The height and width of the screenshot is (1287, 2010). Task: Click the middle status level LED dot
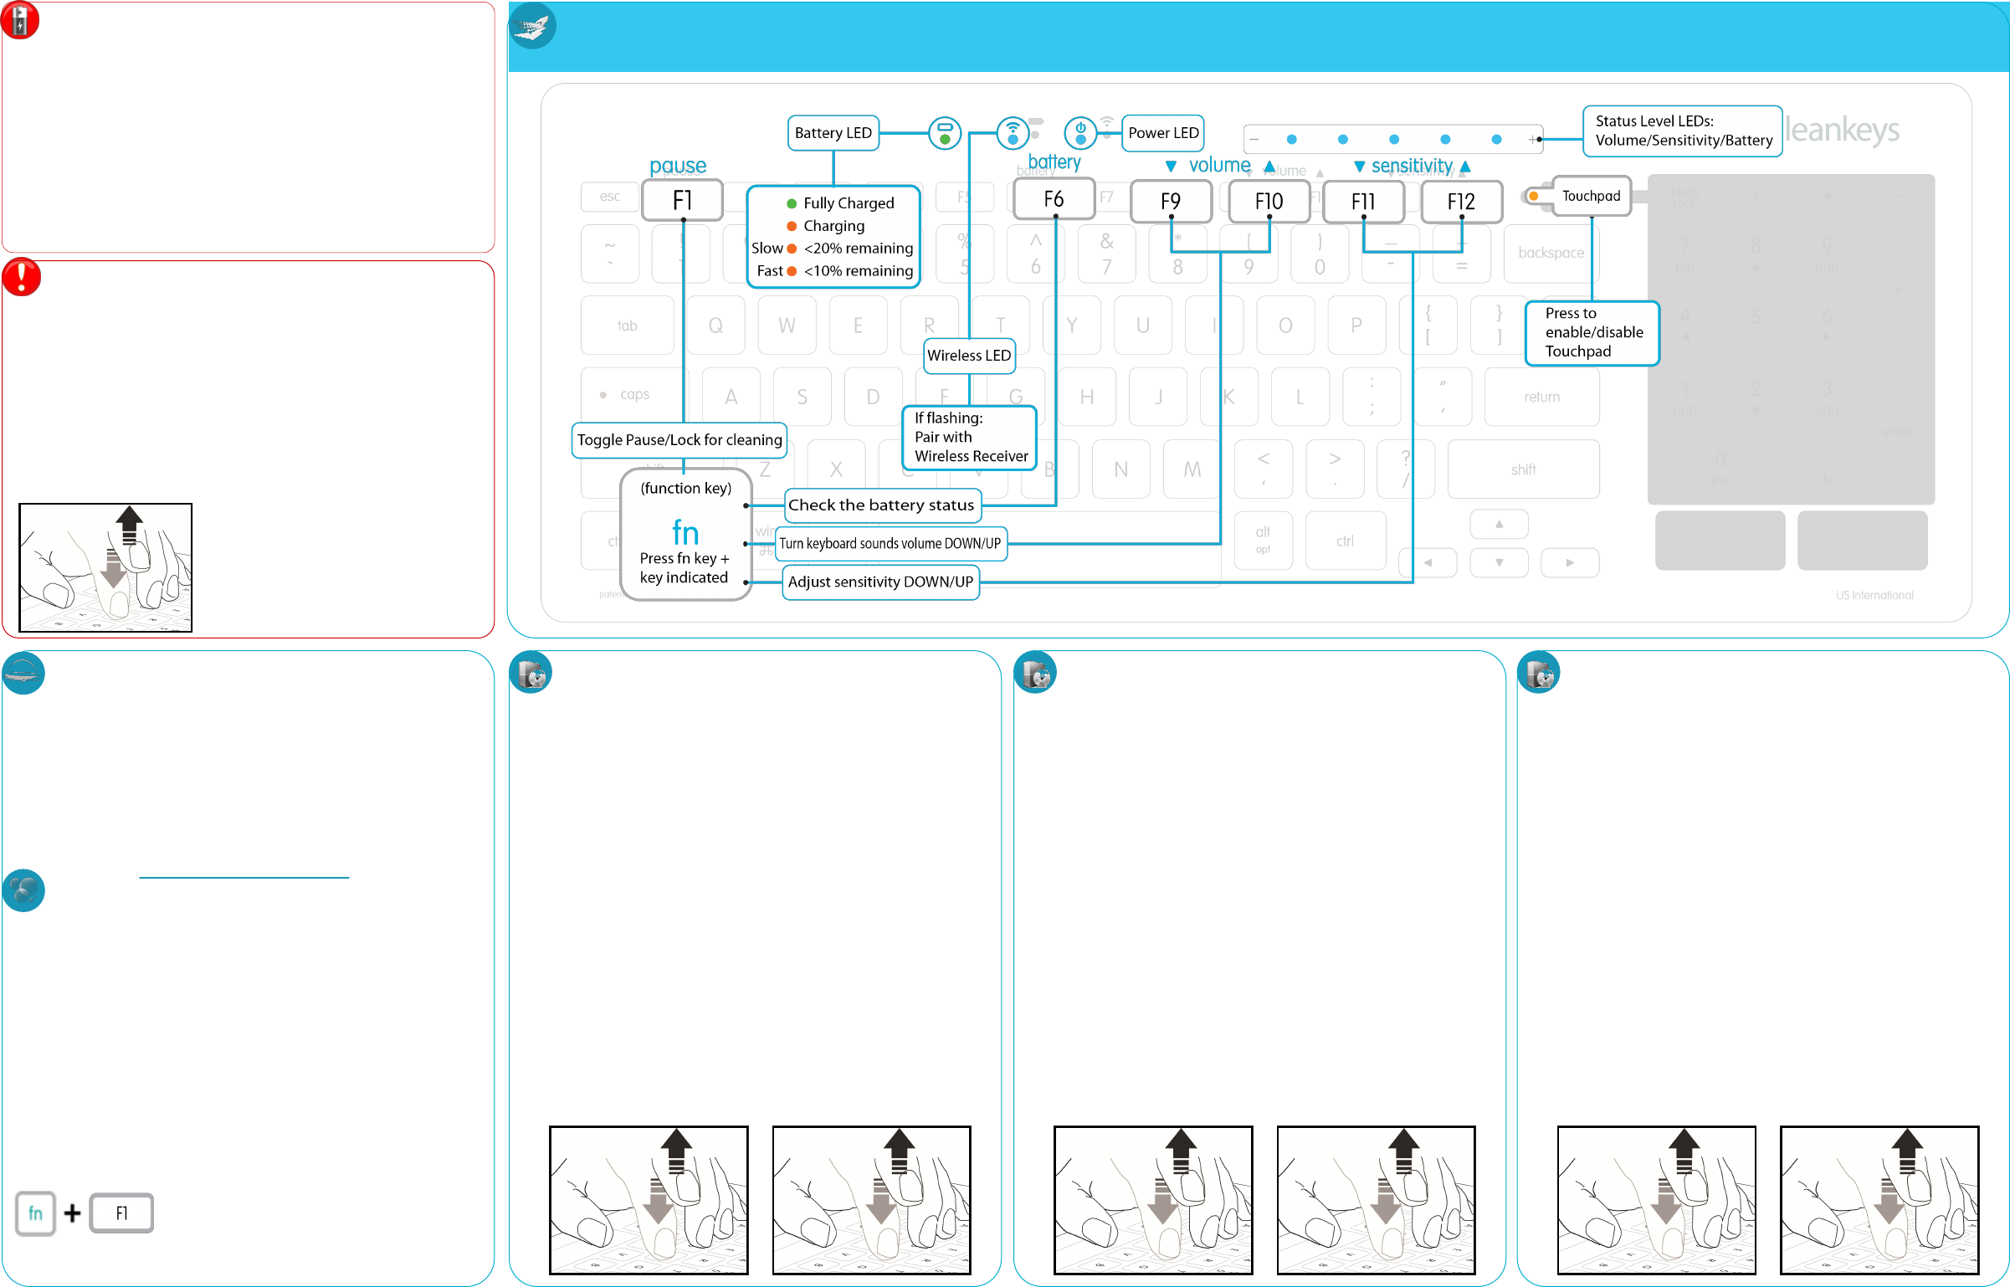click(x=1394, y=140)
